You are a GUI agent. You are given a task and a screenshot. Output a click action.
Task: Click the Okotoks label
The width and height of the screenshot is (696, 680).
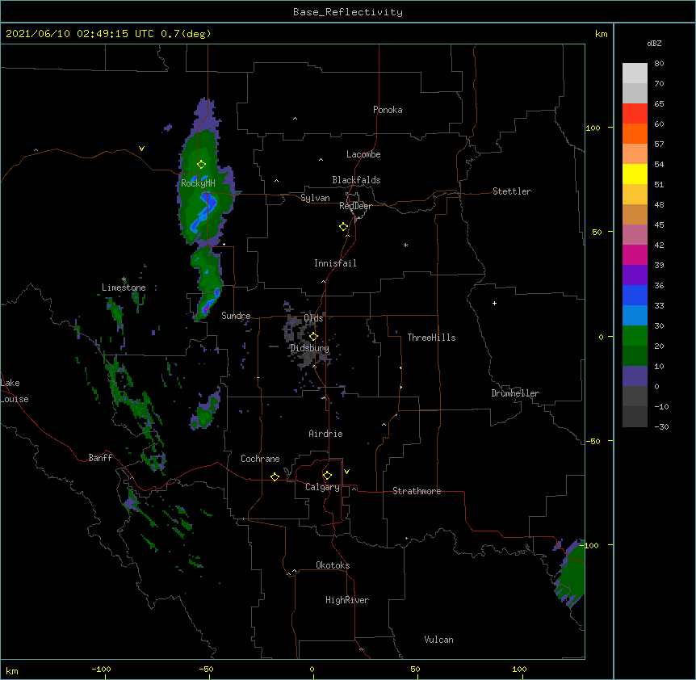pyautogui.click(x=333, y=565)
